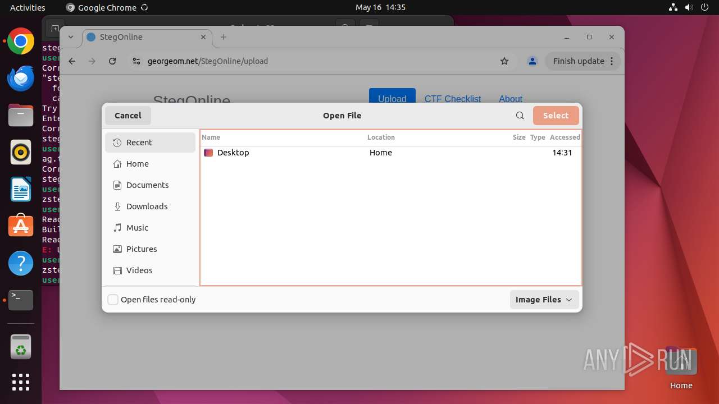This screenshot has width=719, height=404.
Task: Click the Downloads arrow icon
Action: pos(117,206)
